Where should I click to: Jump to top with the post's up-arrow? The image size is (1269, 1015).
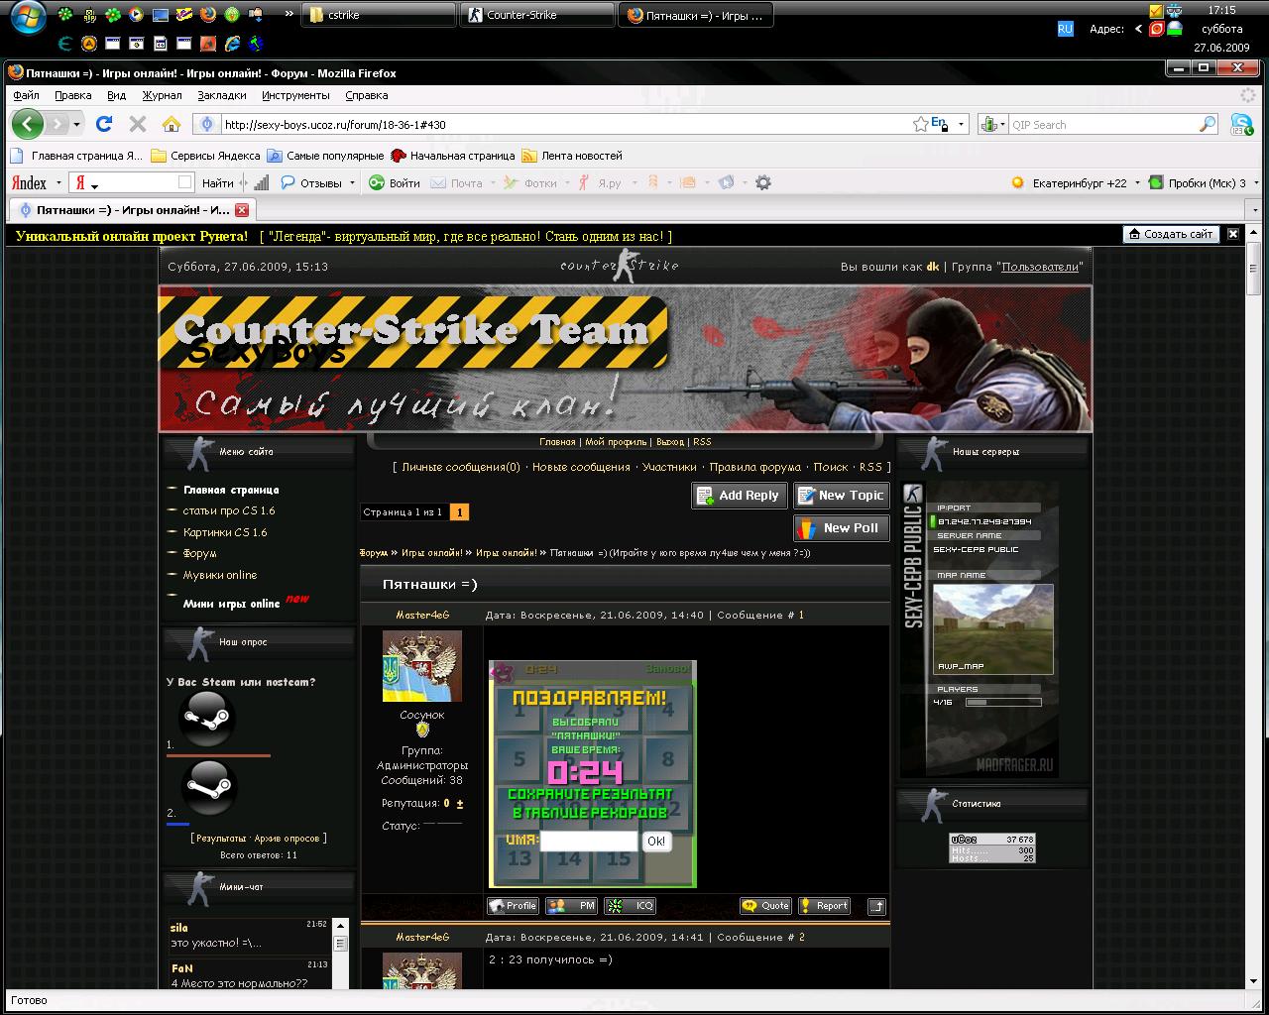point(875,906)
